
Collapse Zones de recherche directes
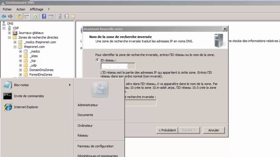pos(10,38)
